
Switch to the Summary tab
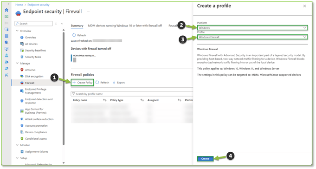(x=77, y=26)
